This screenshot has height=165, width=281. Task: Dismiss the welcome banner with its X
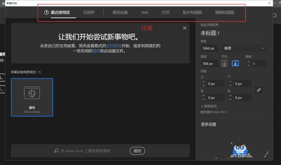click(x=185, y=28)
